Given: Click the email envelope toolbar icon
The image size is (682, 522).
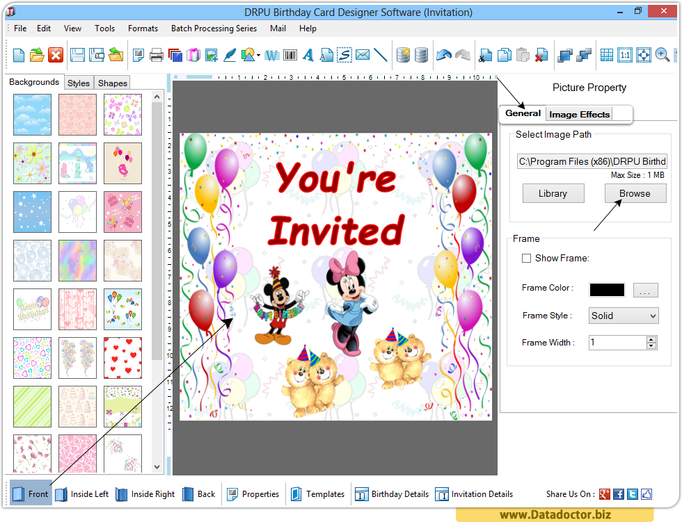Looking at the screenshot, I should tap(362, 56).
